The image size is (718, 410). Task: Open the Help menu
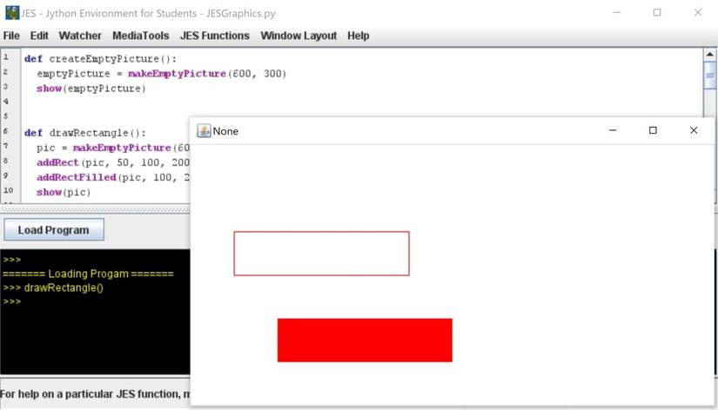tap(358, 36)
